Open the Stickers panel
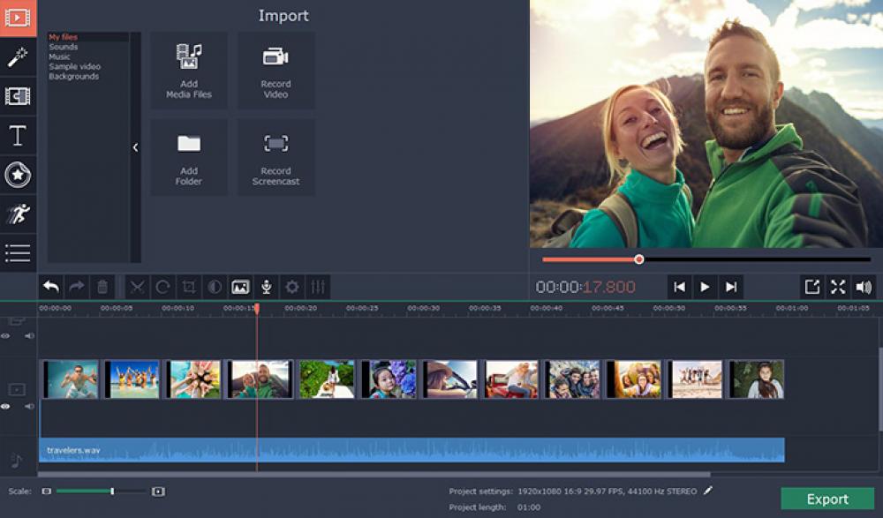Viewport: 883px width, 518px height. tap(16, 175)
